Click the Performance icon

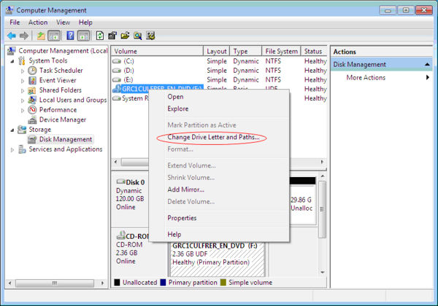tap(32, 110)
